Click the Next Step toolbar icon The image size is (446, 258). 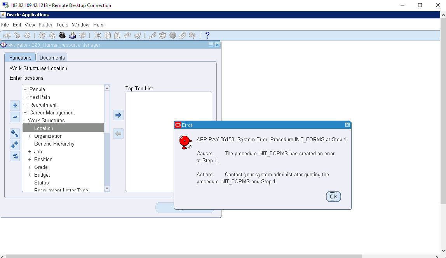pos(52,35)
